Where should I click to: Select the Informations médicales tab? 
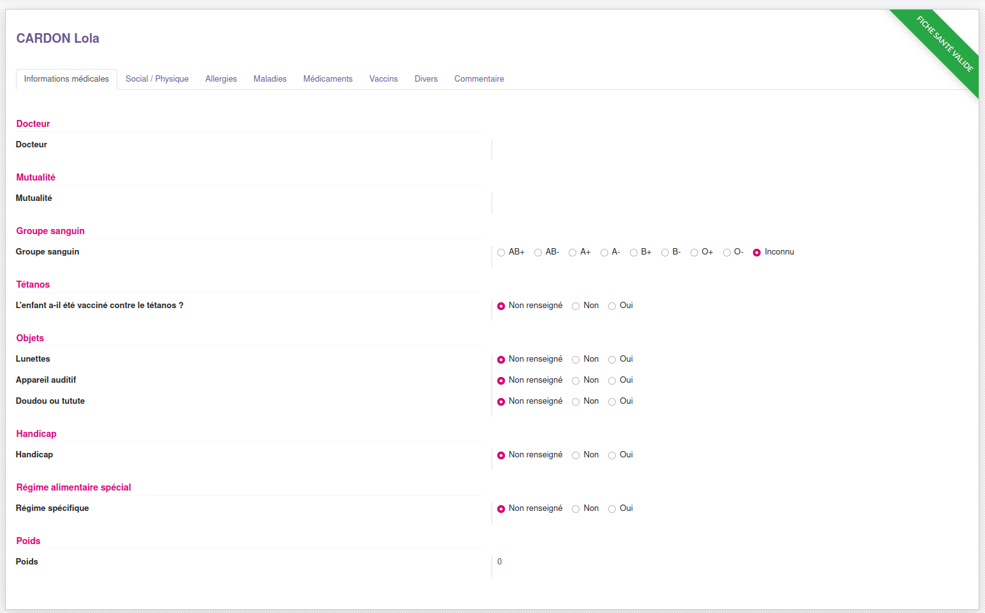[x=66, y=79]
